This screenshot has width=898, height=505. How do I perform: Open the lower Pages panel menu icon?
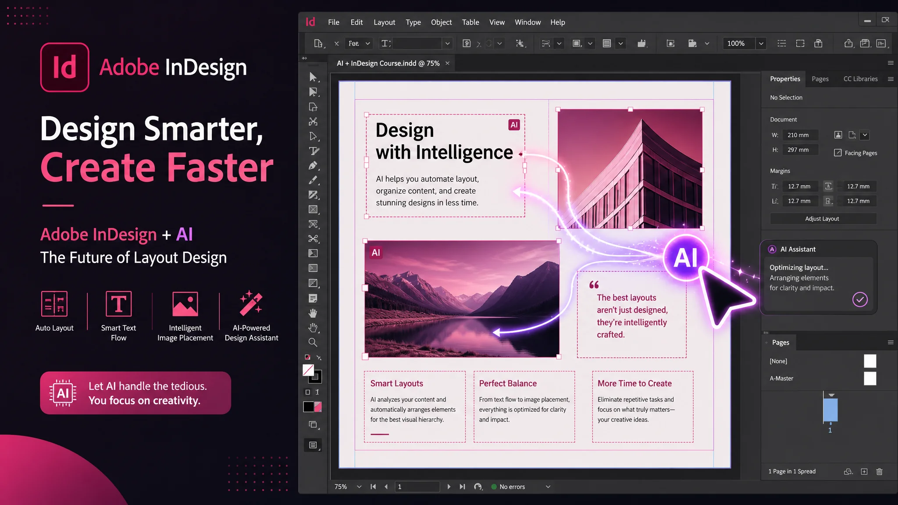(891, 342)
